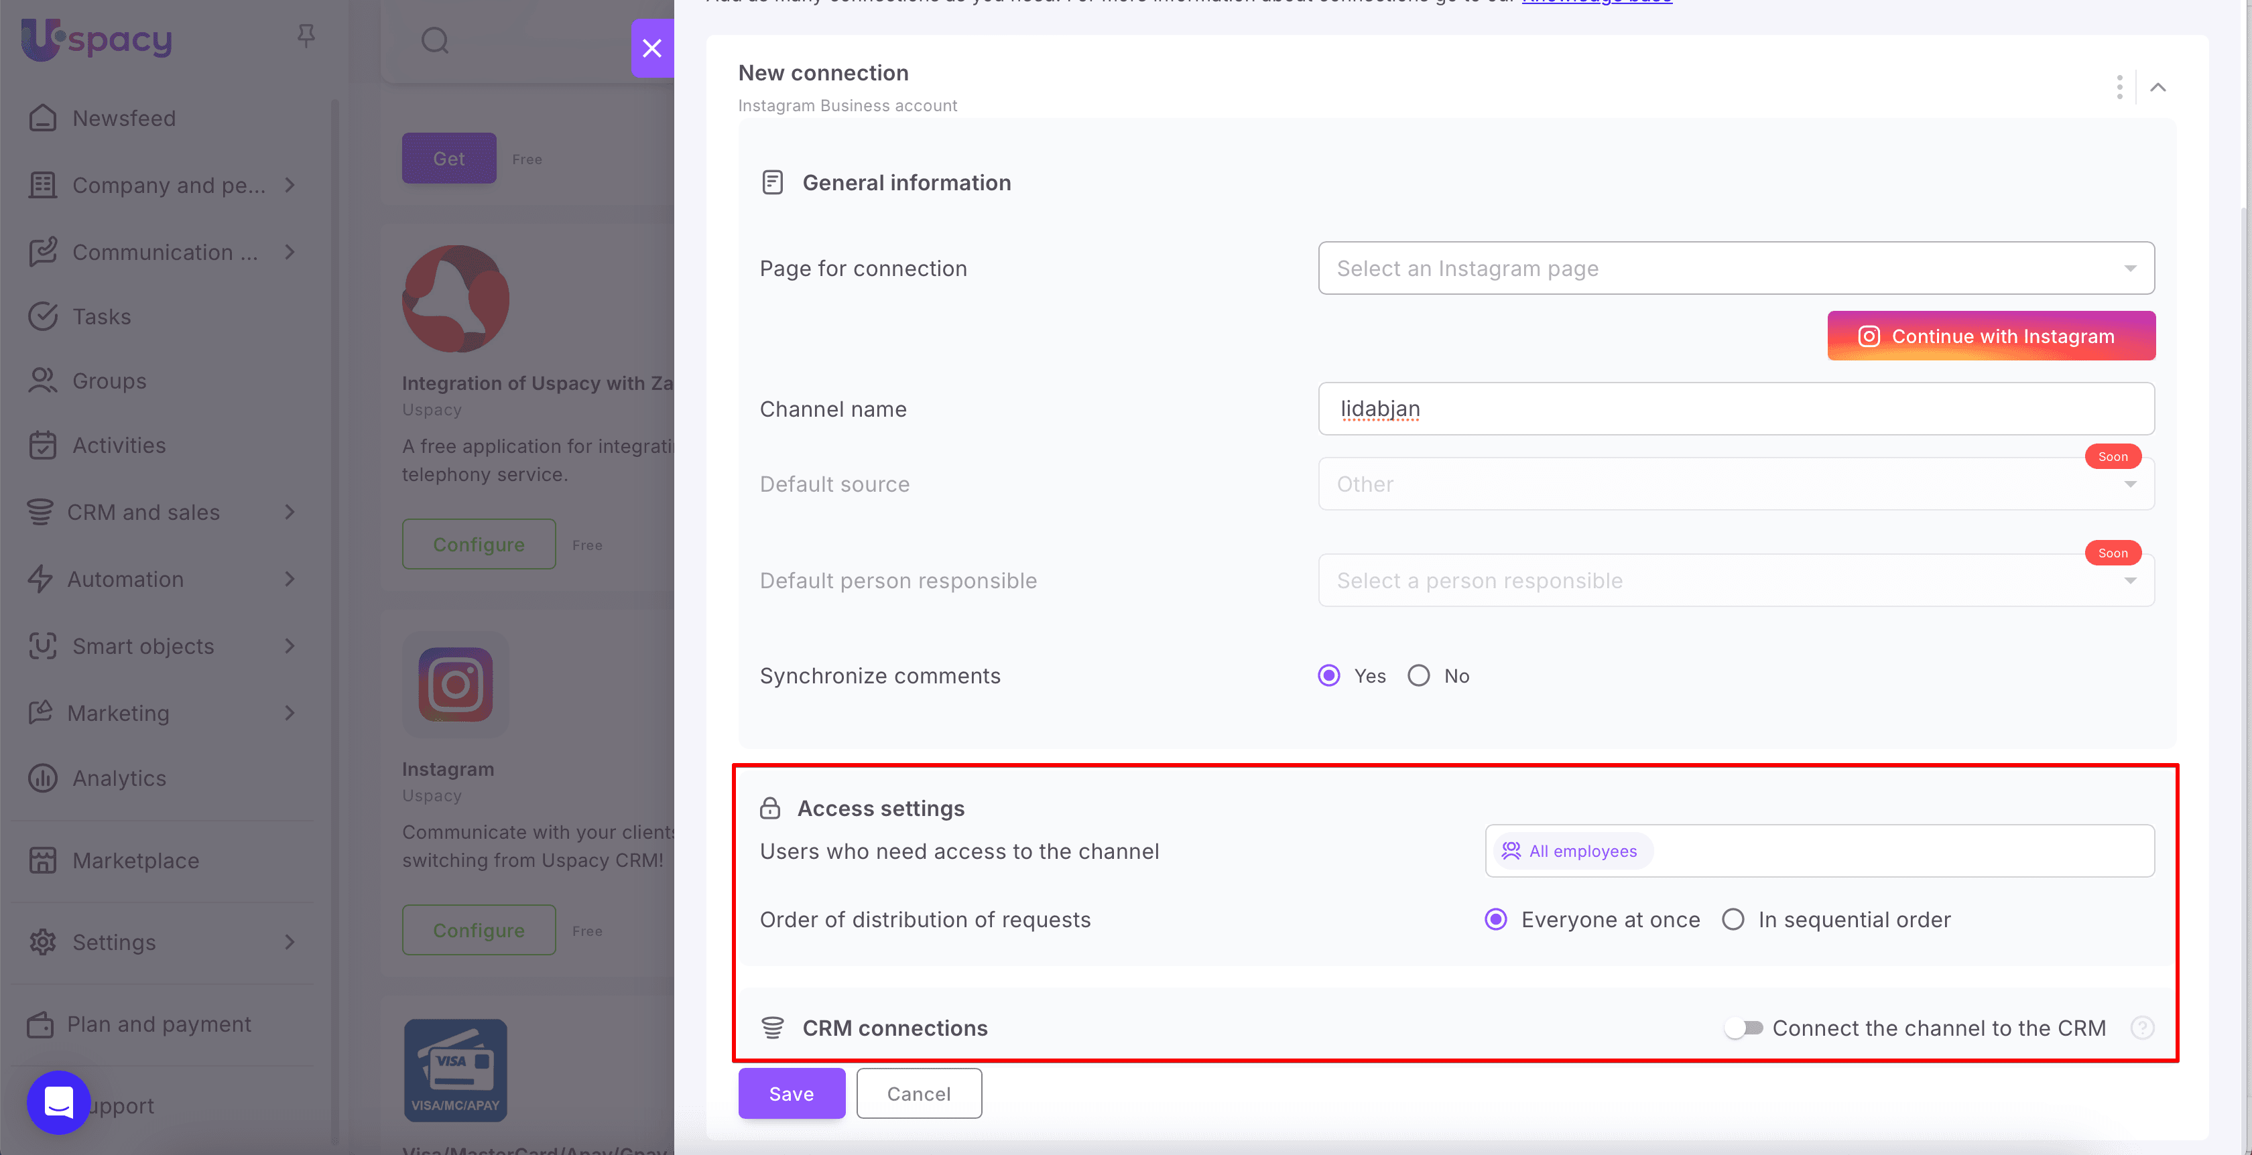2252x1155 pixels.
Task: Click the Analytics icon
Action: click(x=42, y=778)
